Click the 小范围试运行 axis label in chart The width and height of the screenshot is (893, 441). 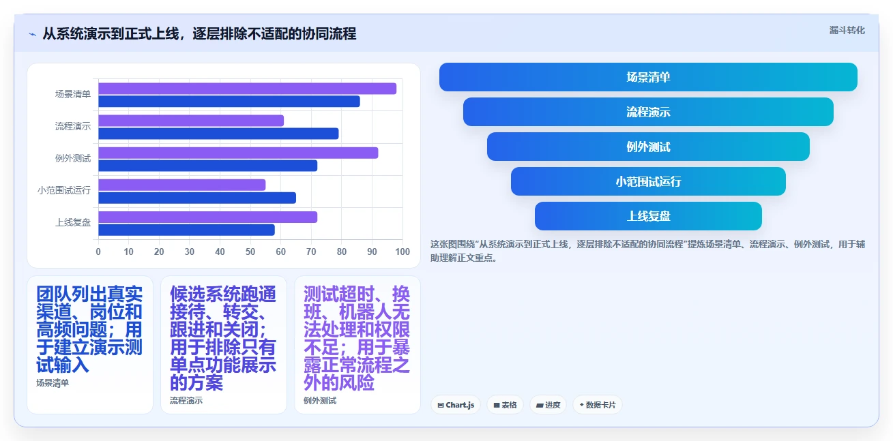64,190
